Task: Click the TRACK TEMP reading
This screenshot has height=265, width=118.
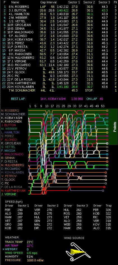Action: [x=30, y=242]
